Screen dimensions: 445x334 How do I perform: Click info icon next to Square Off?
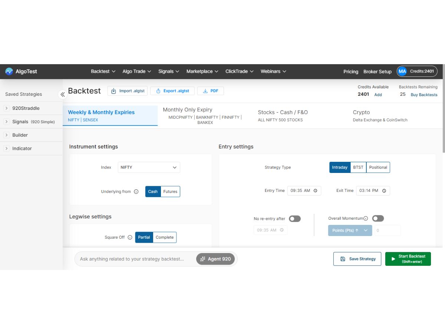click(130, 238)
